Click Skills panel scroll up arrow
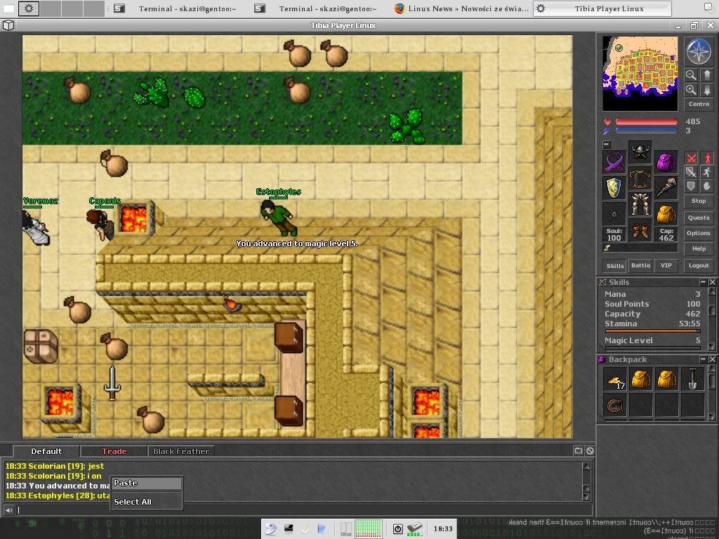This screenshot has height=539, width=719. (x=712, y=291)
